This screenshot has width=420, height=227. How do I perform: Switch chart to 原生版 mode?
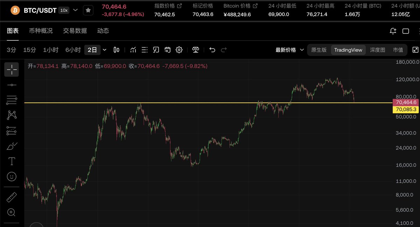tap(319, 50)
